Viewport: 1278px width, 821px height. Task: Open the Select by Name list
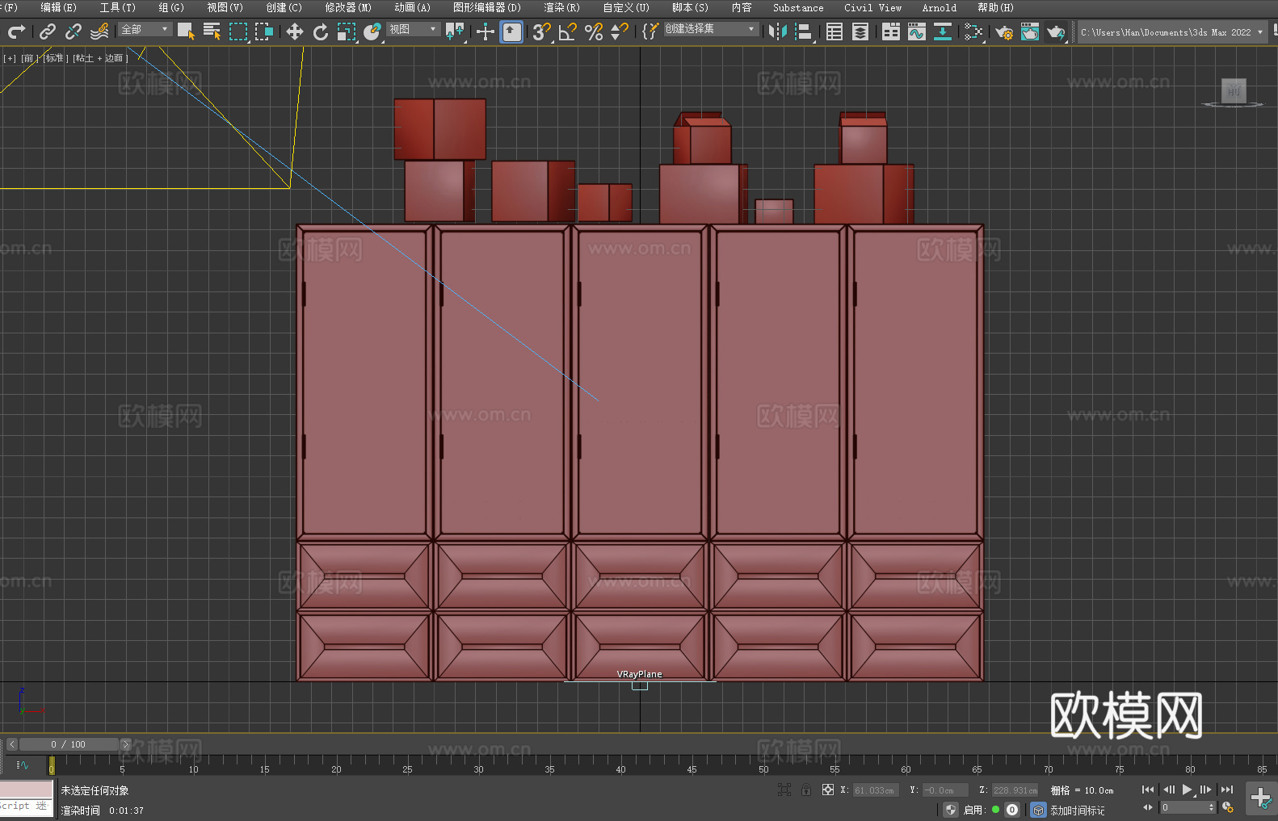point(212,31)
